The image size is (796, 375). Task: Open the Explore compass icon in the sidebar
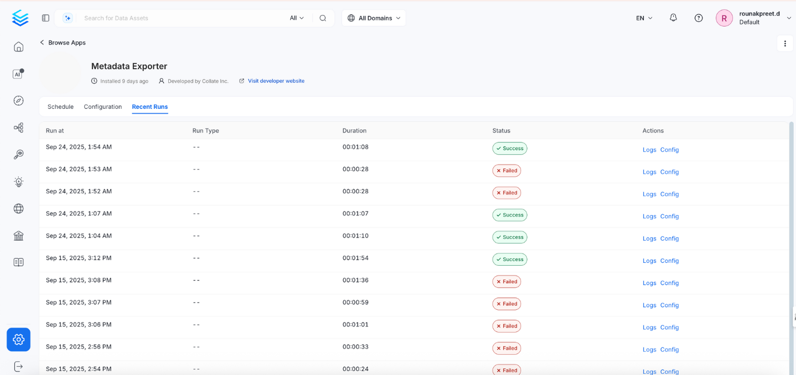[x=18, y=101]
